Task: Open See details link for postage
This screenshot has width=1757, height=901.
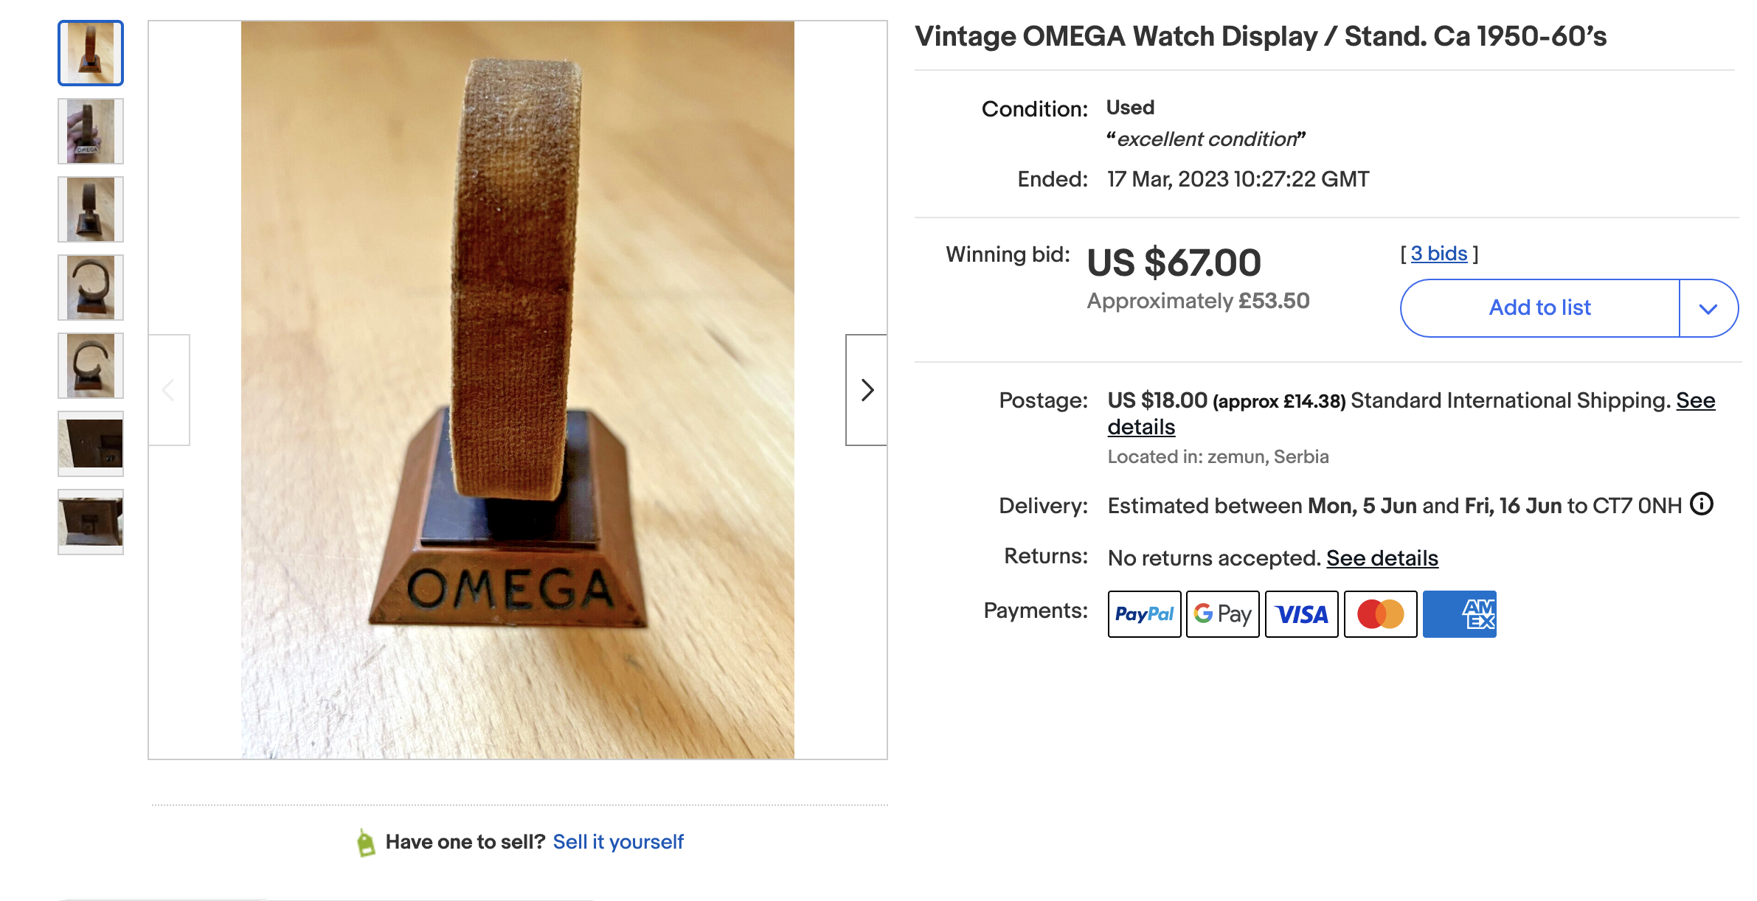Action: 1695,400
